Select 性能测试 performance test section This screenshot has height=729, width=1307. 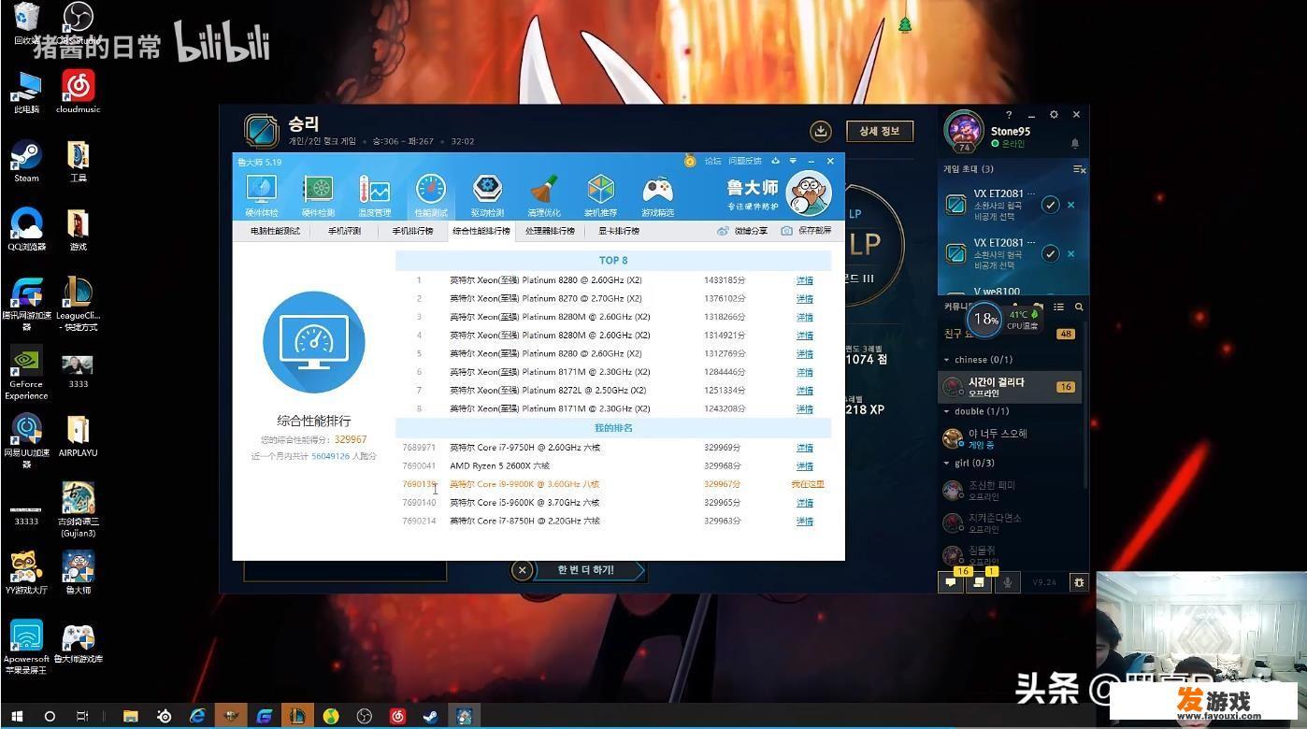(x=431, y=195)
